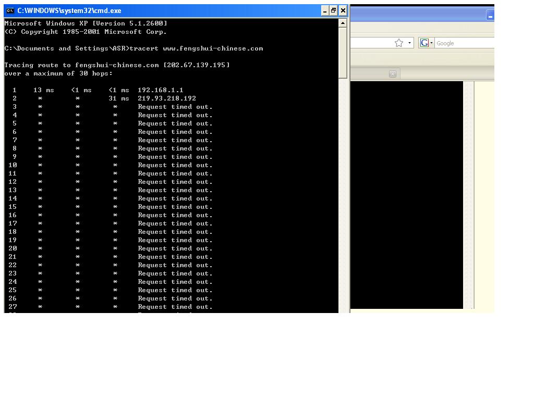Click into the browser address bar
Image resolution: width=534 pixels, height=400 pixels.
(x=370, y=43)
